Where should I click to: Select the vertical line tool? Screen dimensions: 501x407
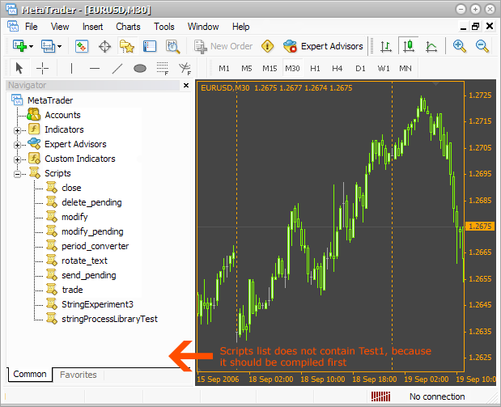pyautogui.click(x=71, y=68)
